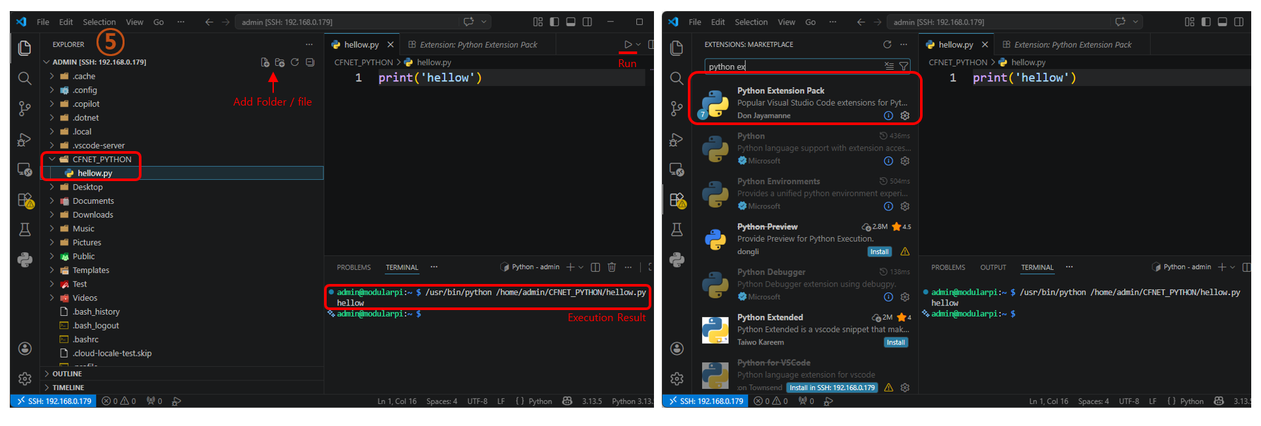
Task: Open the Selection menu in the Explorer window
Action: [x=99, y=22]
